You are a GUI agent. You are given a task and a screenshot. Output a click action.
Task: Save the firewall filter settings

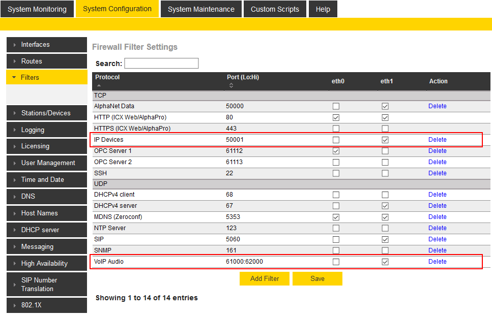317,278
